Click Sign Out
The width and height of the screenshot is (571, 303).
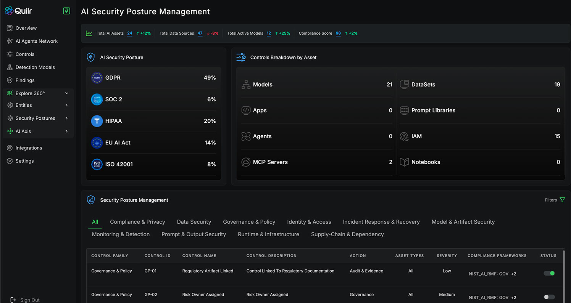click(30, 300)
